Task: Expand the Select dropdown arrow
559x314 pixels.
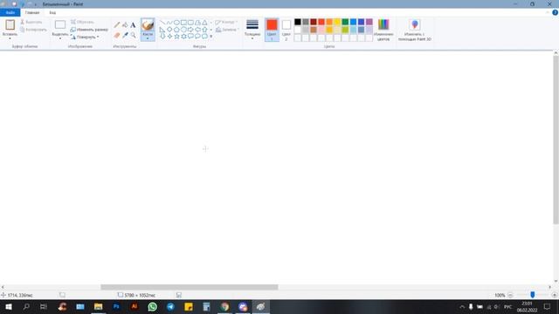Action: [60, 38]
